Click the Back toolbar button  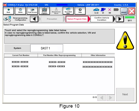pos(8,11)
